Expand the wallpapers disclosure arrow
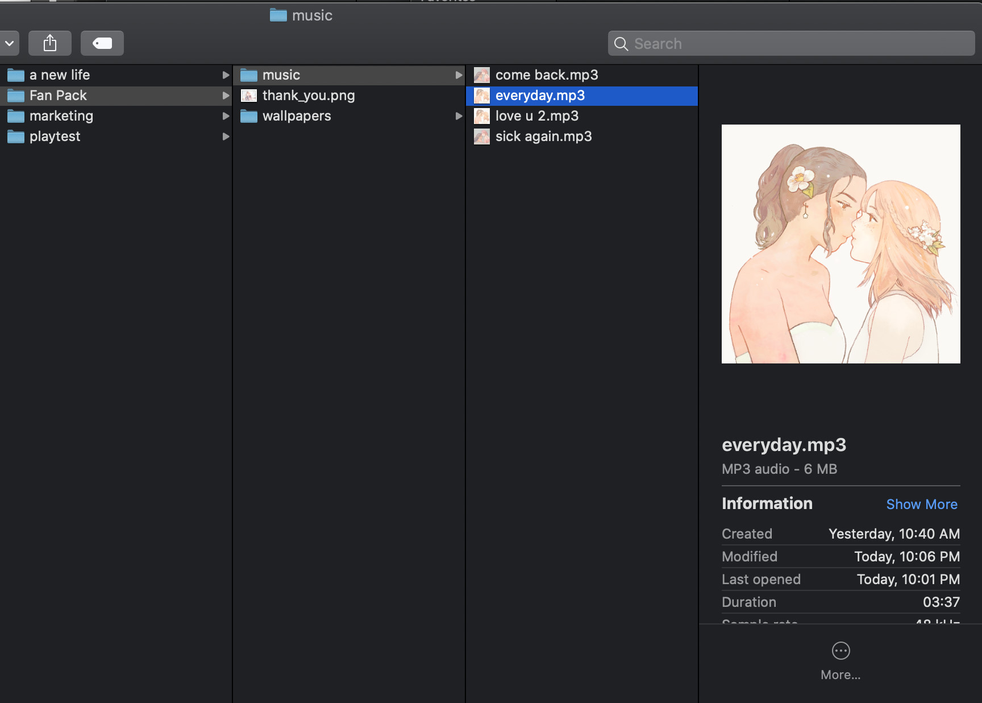This screenshot has height=703, width=982. (459, 116)
